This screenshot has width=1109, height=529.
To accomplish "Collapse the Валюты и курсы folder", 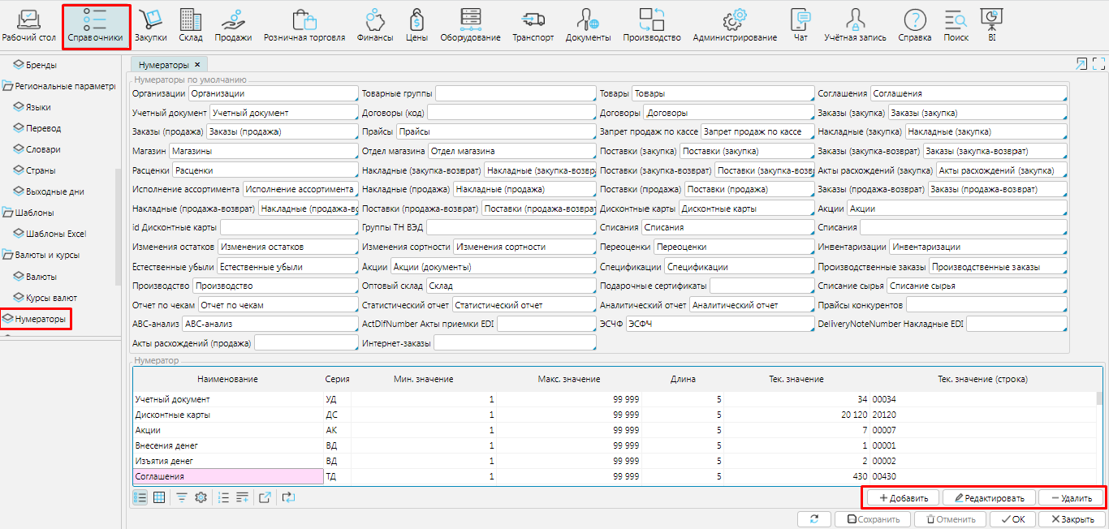I will tap(8, 255).
